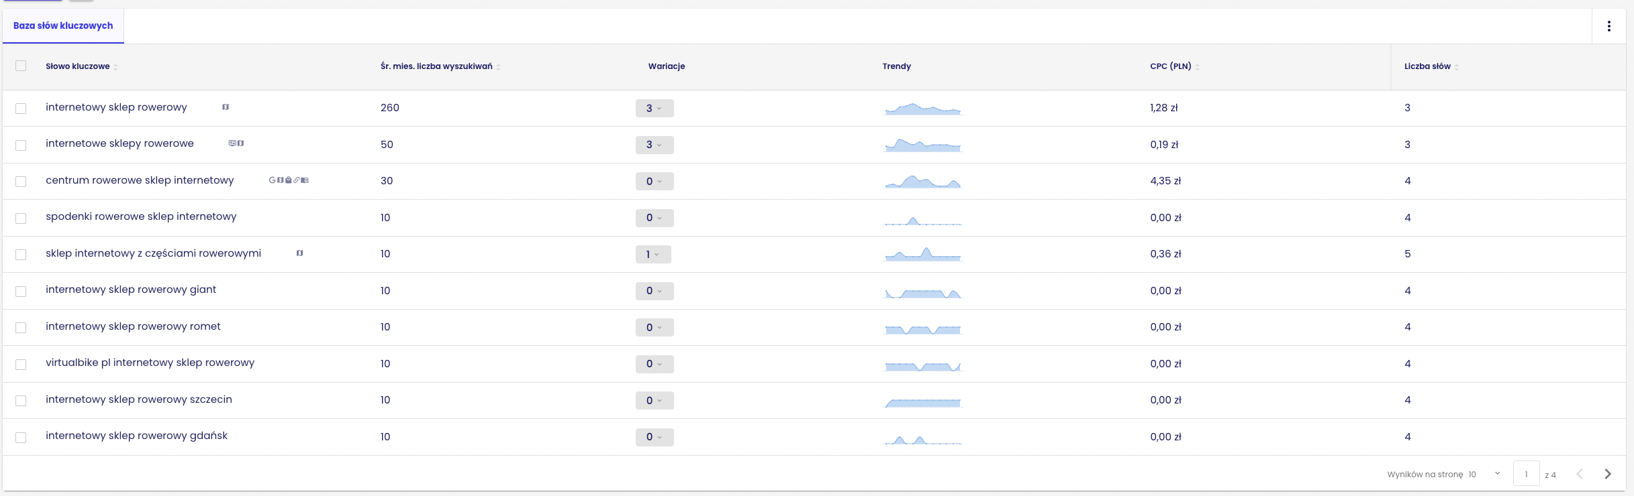This screenshot has width=1634, height=496.
Task: Select the 'Baza słów kluczowych' tab
Action: pos(63,25)
